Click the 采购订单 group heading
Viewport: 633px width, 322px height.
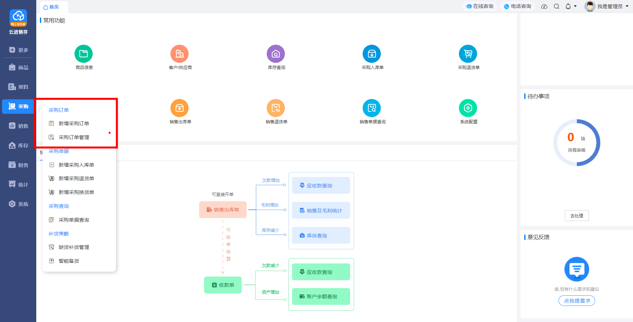[x=59, y=110]
